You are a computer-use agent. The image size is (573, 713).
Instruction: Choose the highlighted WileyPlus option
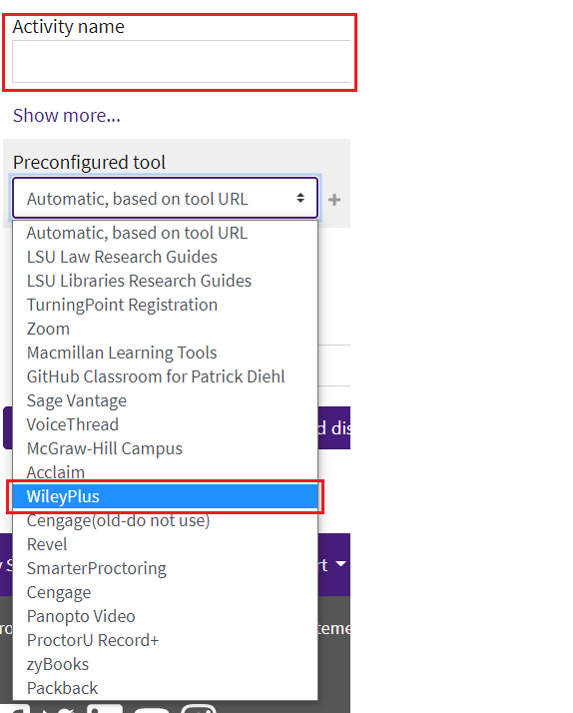coord(165,496)
